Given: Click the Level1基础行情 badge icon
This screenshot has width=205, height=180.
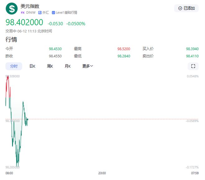Looking at the screenshot, I should pos(53,12).
